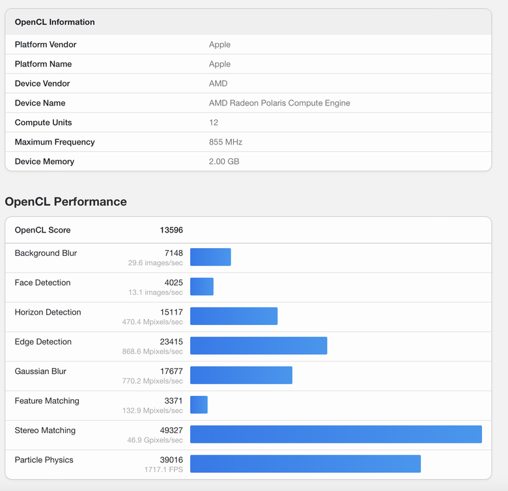This screenshot has height=491, width=508.
Task: Click the '470.4 Mpixels/sec' rate
Action: pos(152,322)
